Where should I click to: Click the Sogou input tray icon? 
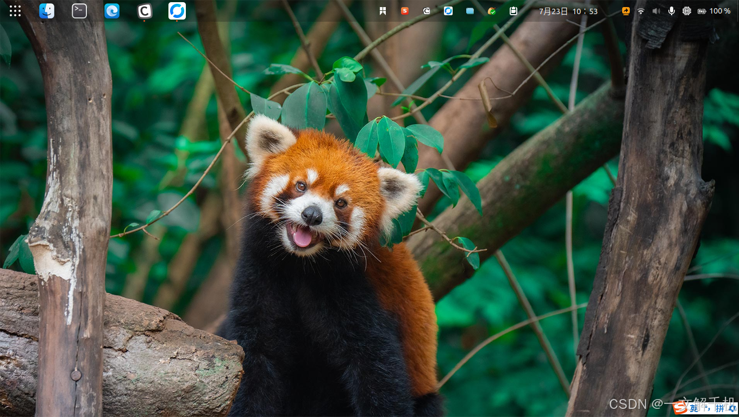(404, 10)
